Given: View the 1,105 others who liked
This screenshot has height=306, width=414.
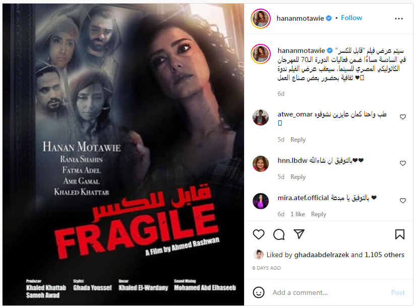Looking at the screenshot, I should click(x=384, y=255).
